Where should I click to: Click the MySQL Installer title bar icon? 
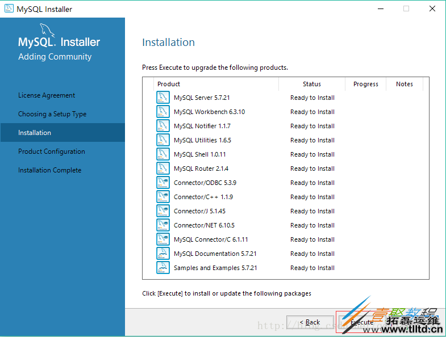[x=9, y=9]
